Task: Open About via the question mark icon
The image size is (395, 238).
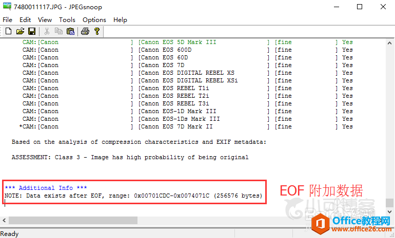Action: pos(97,31)
